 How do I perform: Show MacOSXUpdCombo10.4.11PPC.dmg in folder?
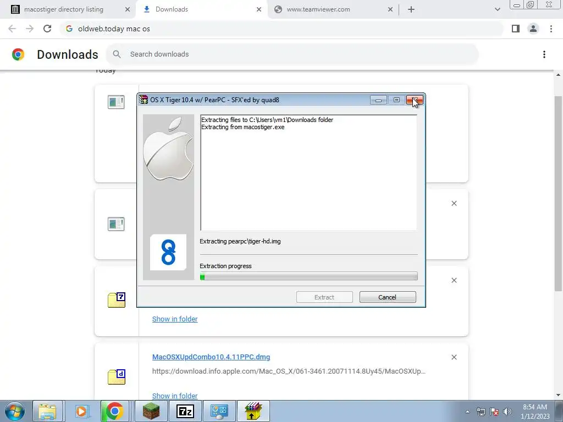pyautogui.click(x=175, y=396)
